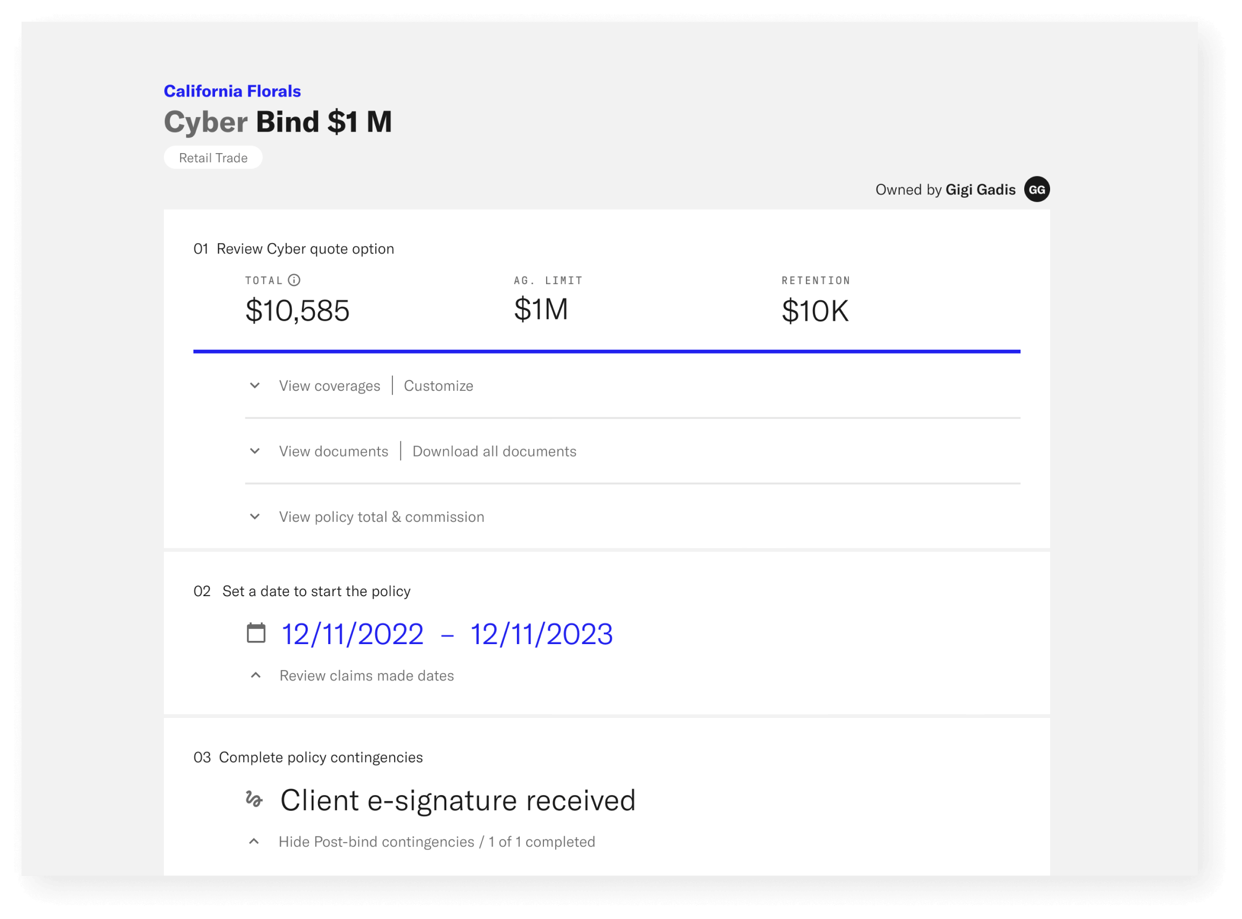Click View coverages text
Screen dimensions: 1242x919
[329, 385]
